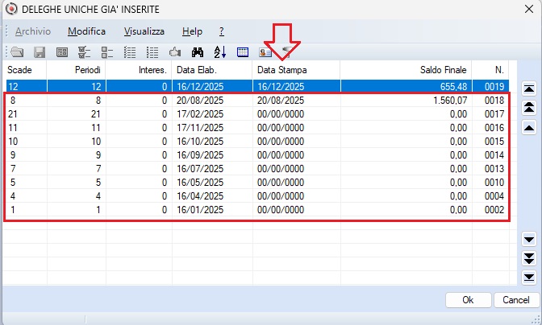
Task: Click saldo value 1.560,07
Action: [x=450, y=101]
